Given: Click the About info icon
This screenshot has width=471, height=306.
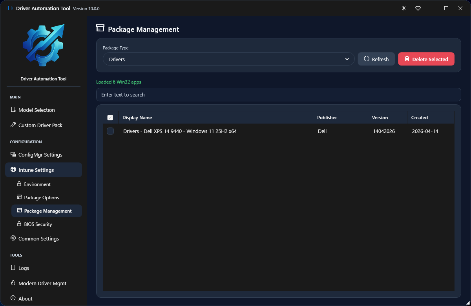Looking at the screenshot, I should [x=13, y=299].
